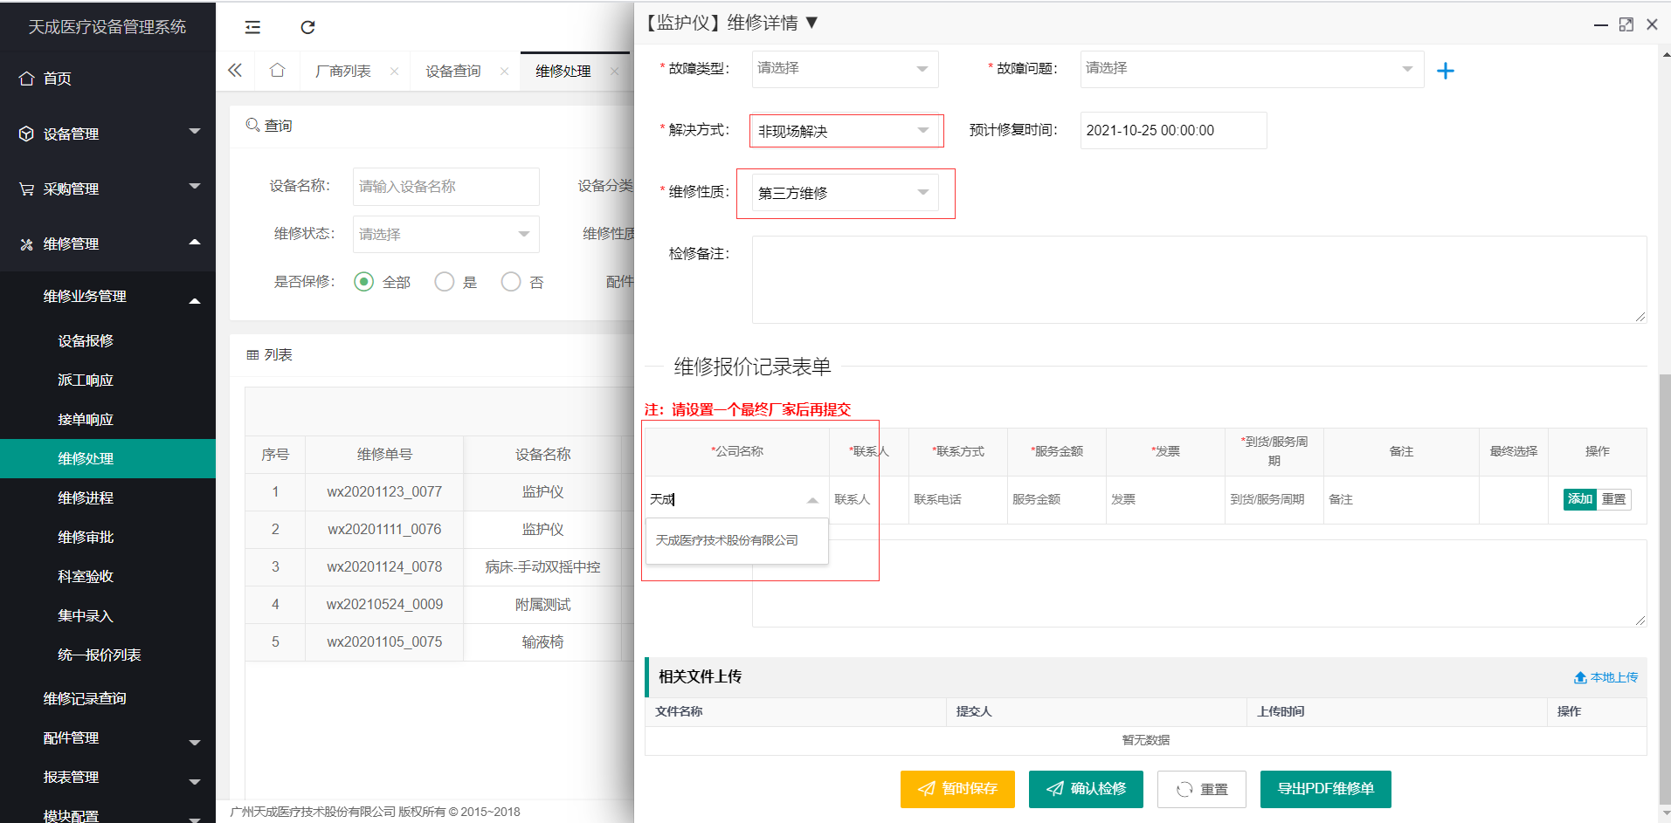
Task: Open 维修记录查询 in the sidebar
Action: point(85,698)
